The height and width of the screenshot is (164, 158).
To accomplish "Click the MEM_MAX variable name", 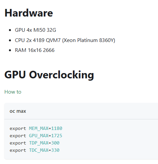I will pyautogui.click(x=39, y=128).
